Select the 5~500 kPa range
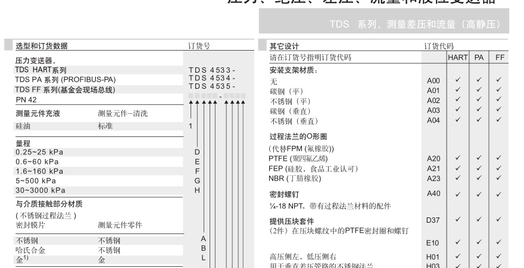524x268 pixels. [35, 181]
